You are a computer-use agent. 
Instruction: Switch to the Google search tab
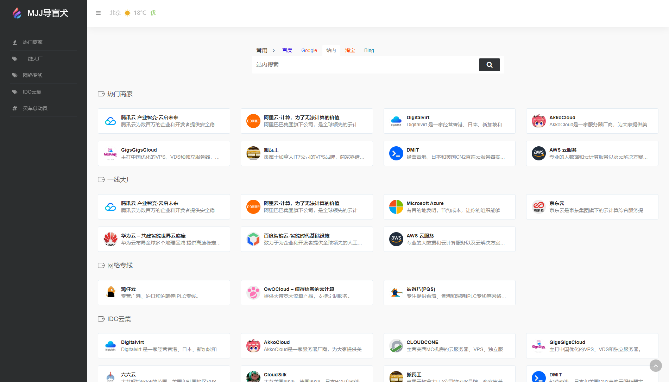coord(309,51)
